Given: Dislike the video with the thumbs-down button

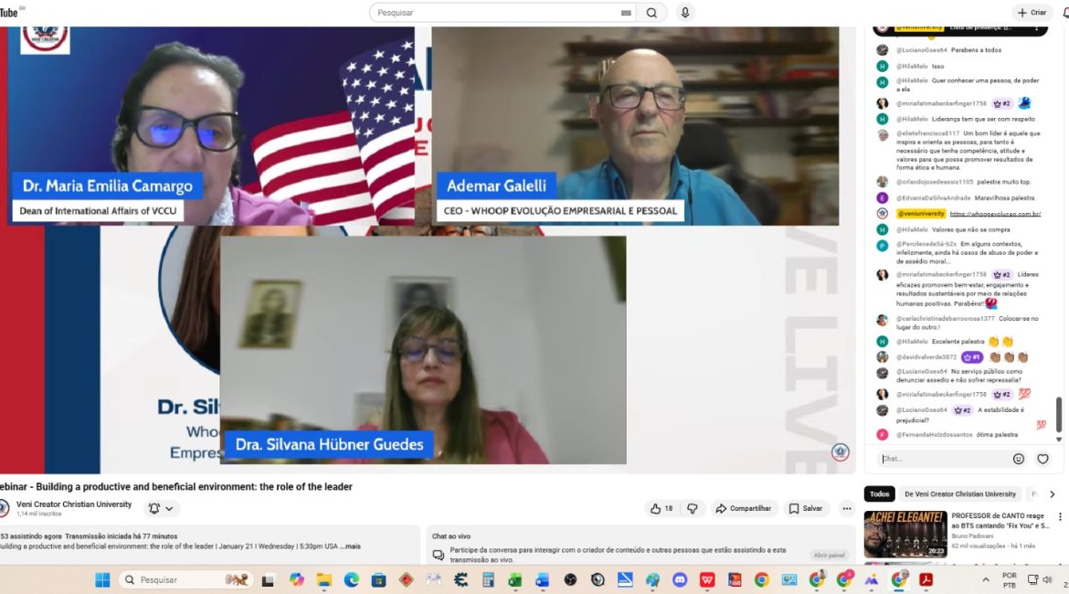Looking at the screenshot, I should pos(693,509).
